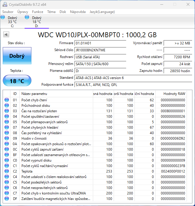Click the blue status orb for drive C:
Screen dimensions: 195x206
3,17
